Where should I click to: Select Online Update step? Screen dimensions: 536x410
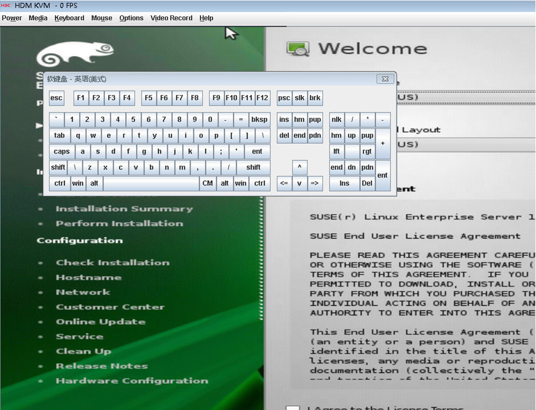coord(101,322)
